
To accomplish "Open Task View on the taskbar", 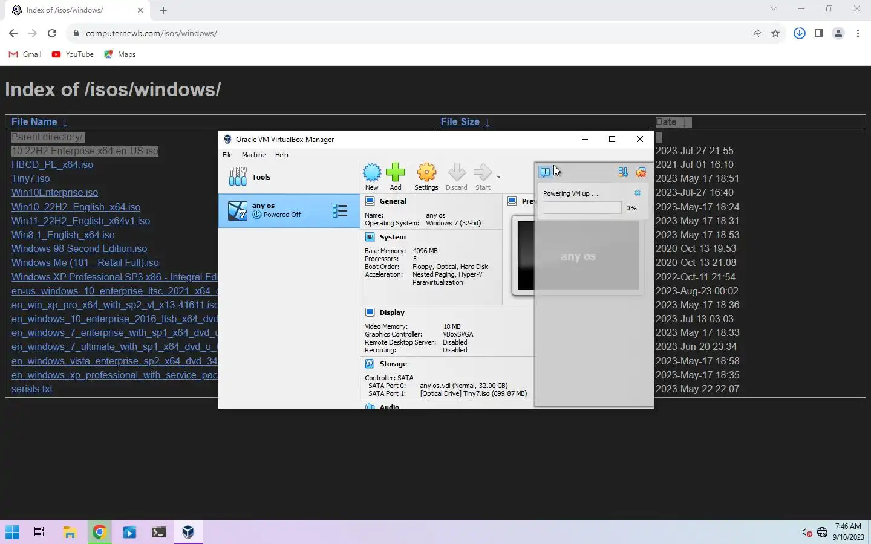I will [39, 532].
